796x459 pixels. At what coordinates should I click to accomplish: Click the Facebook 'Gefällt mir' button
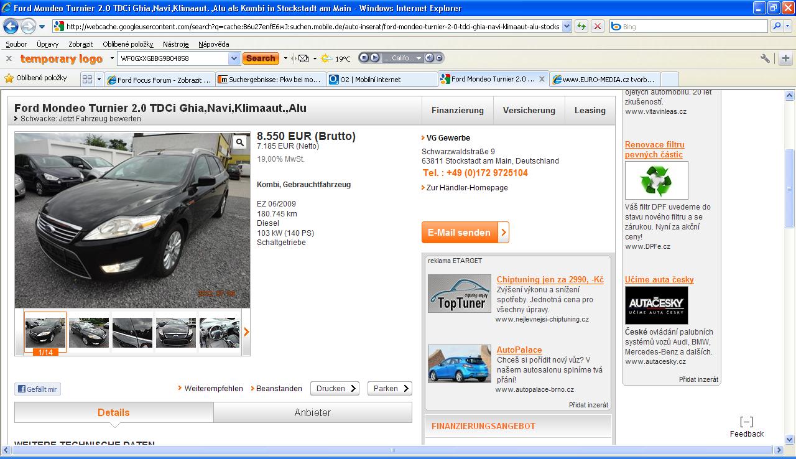(38, 389)
